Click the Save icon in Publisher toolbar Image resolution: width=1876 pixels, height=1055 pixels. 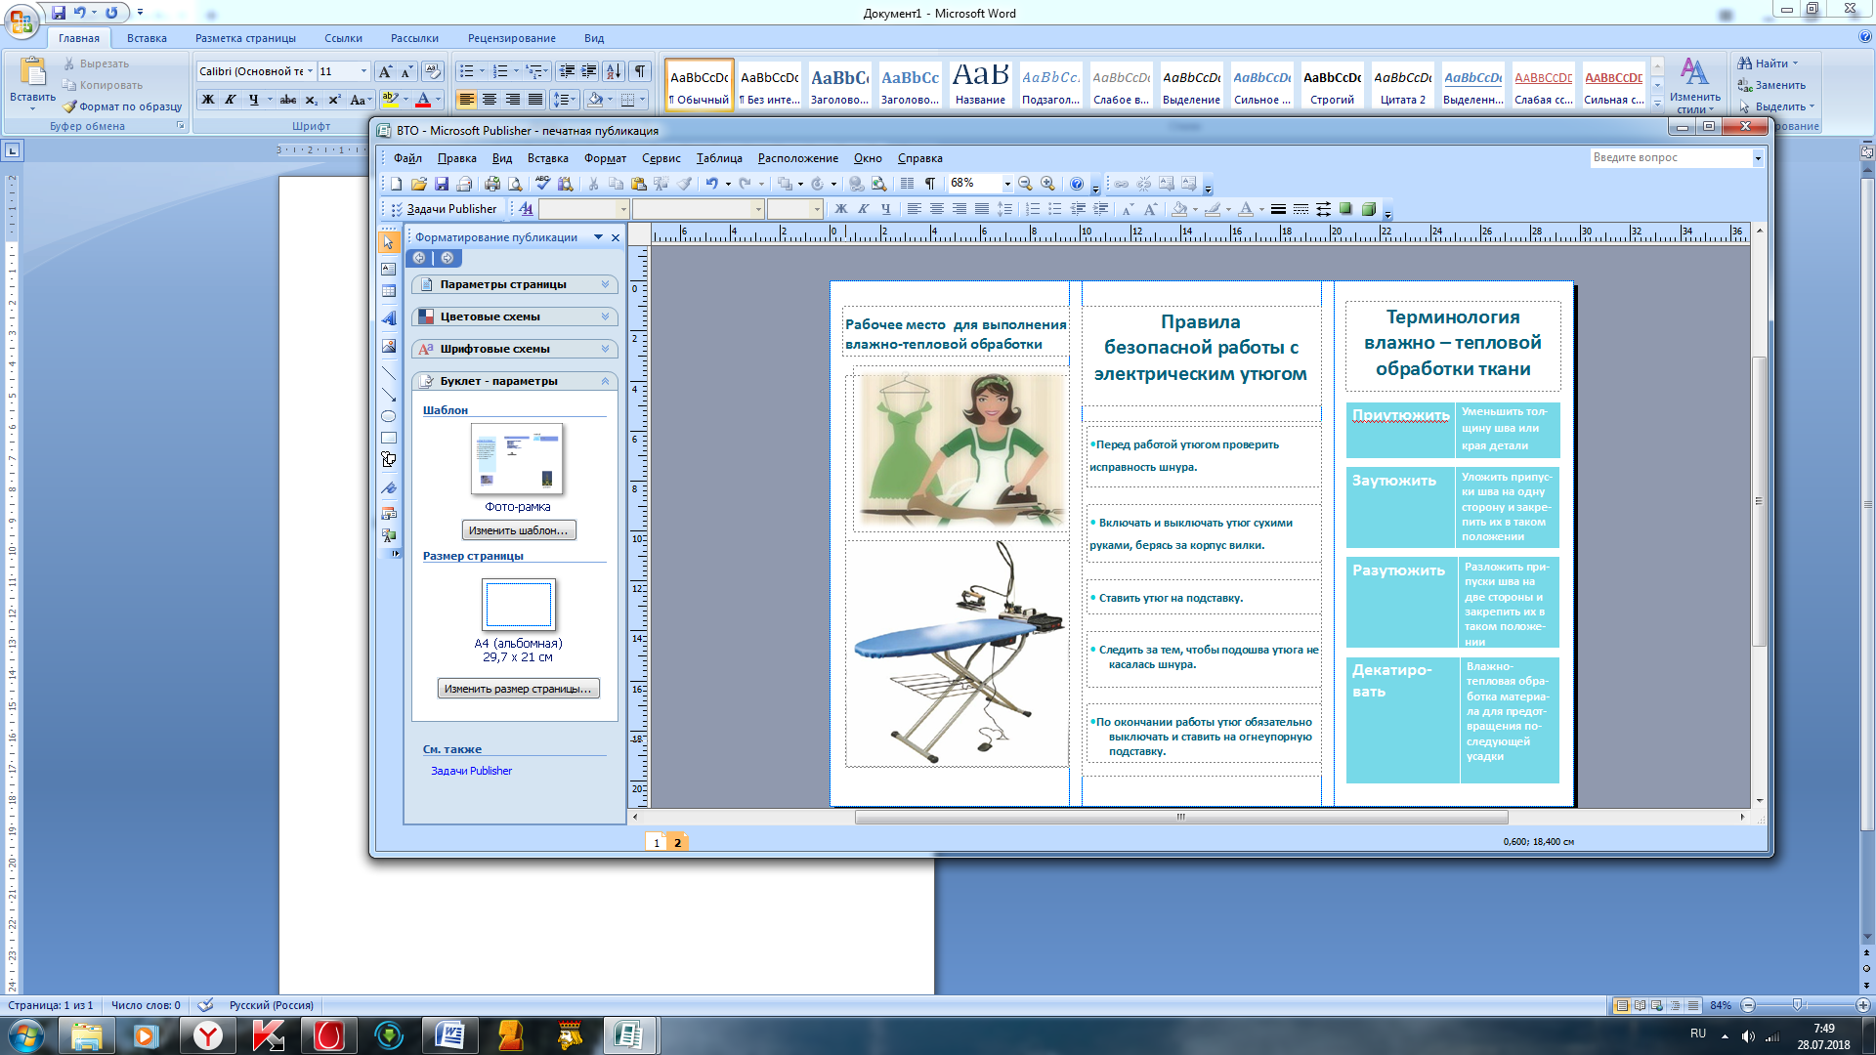pyautogui.click(x=442, y=184)
